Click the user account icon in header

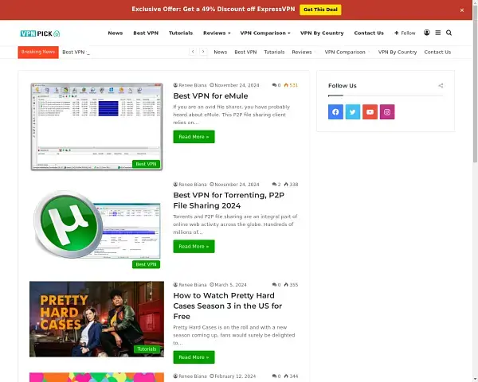coord(427,33)
